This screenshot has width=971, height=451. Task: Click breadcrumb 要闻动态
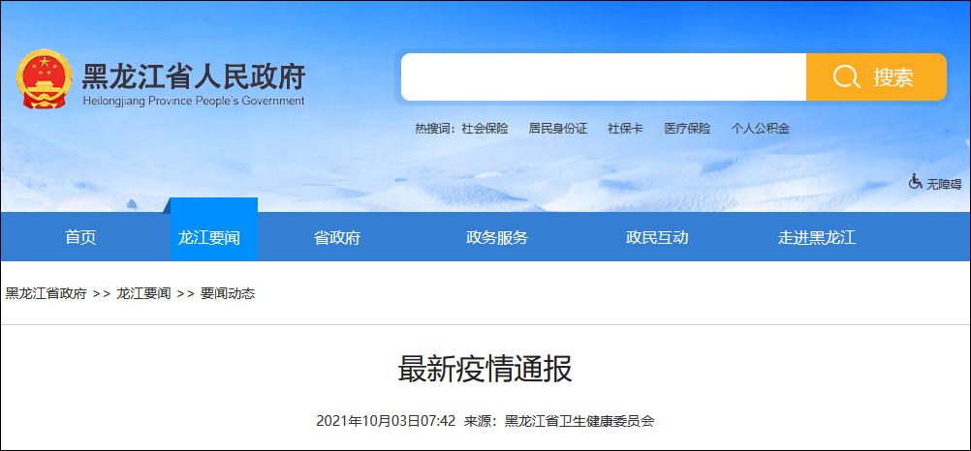pyautogui.click(x=228, y=294)
